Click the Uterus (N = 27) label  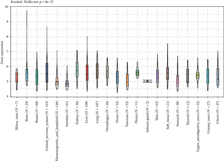(x=218, y=112)
